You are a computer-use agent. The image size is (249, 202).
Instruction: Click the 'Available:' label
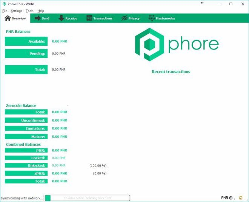(x=26, y=41)
